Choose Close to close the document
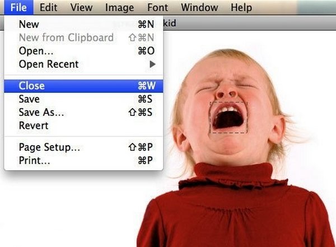The height and width of the screenshot is (247, 336). [83, 86]
